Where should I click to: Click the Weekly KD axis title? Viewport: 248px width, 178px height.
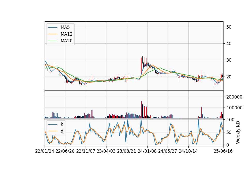pos(238,132)
